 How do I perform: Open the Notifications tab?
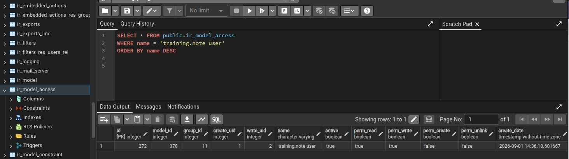[x=183, y=107]
